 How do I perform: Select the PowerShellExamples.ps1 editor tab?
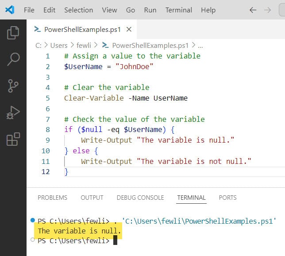(x=82, y=30)
